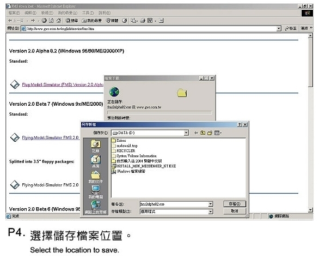This screenshot has width=319, height=259.
Task: Open the view menu dropdown in save dialog
Action: [218, 133]
